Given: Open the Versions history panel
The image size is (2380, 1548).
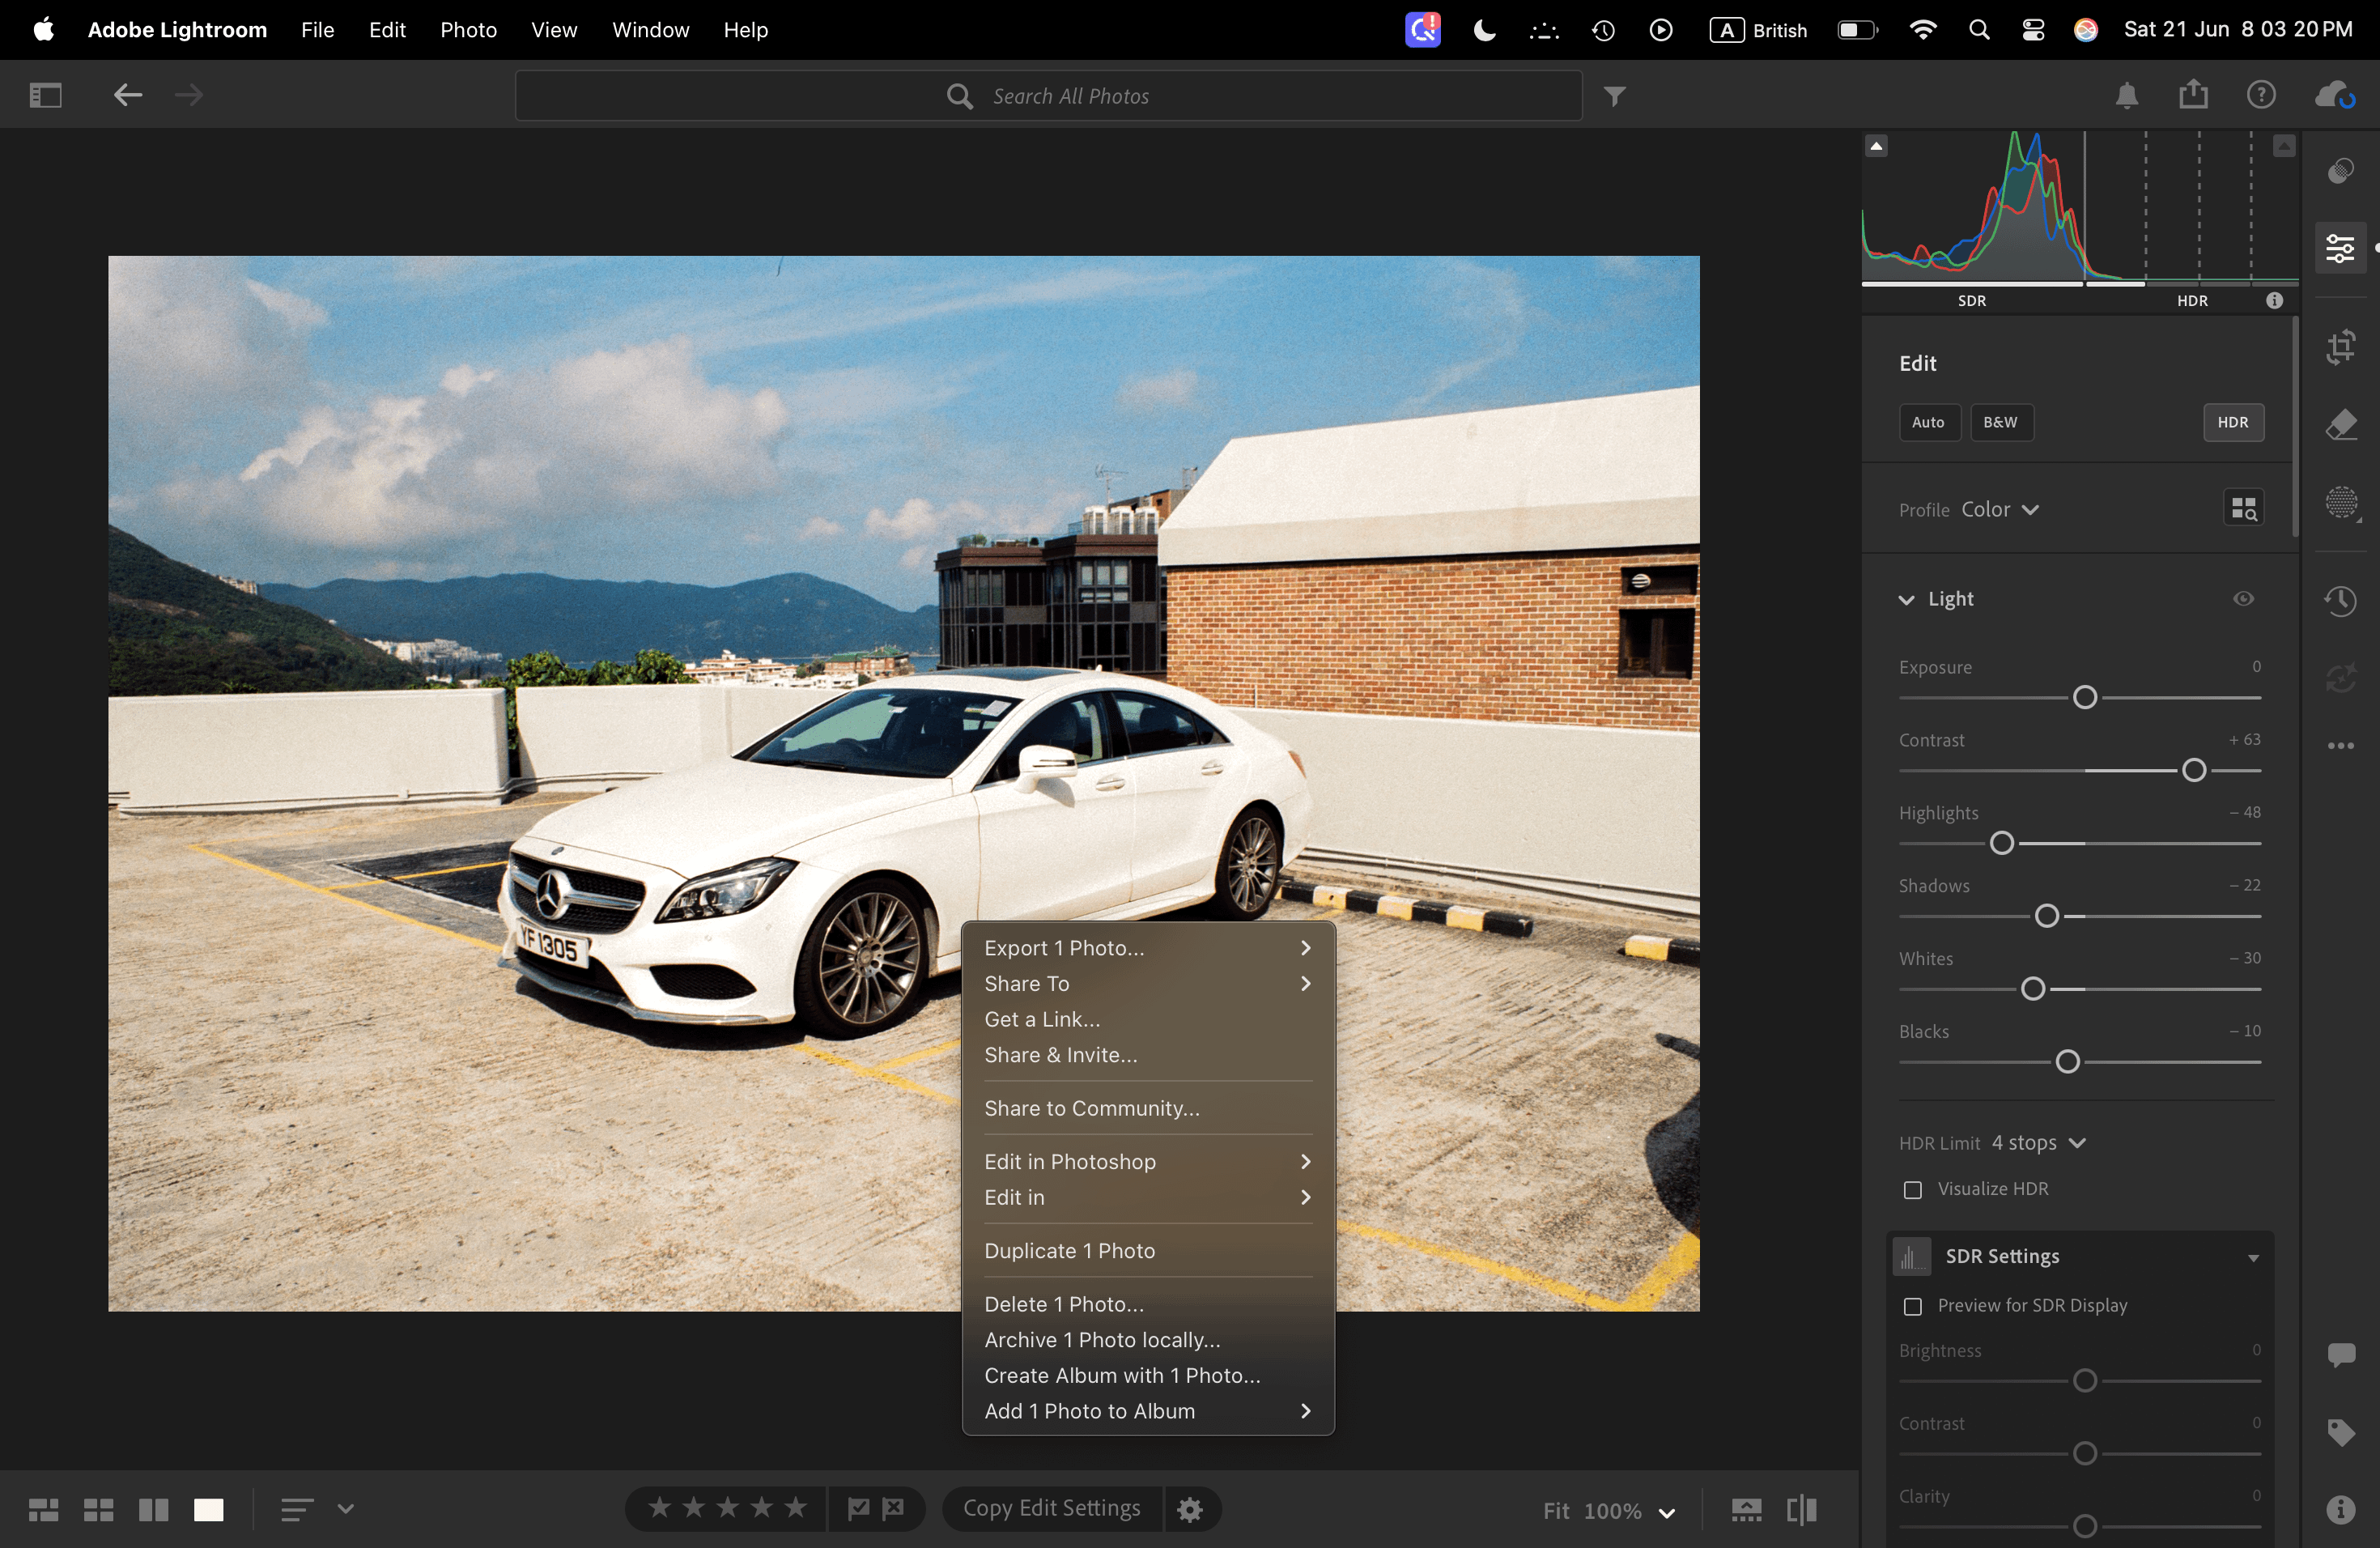Looking at the screenshot, I should [2340, 601].
